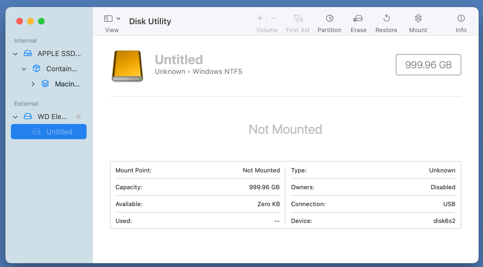Select the Macintosh HD sidebar entry
This screenshot has height=267, width=483.
(67, 84)
